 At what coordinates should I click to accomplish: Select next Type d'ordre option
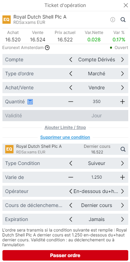(122, 74)
